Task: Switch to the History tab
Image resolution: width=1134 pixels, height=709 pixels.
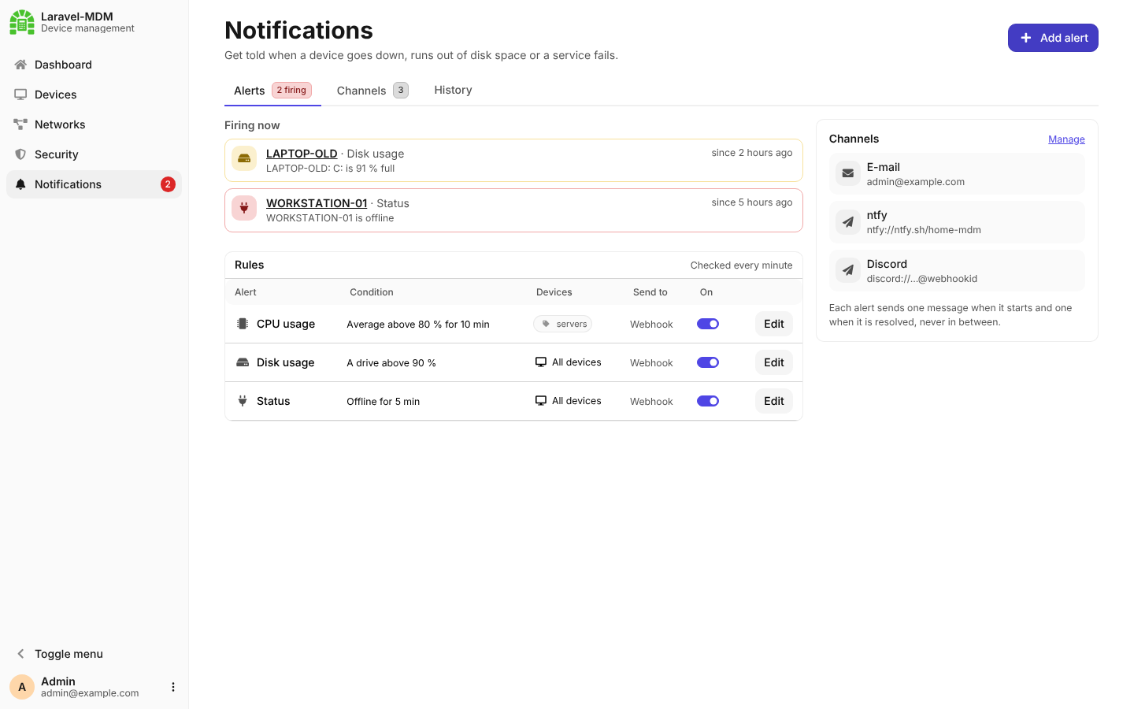Action: coord(454,91)
